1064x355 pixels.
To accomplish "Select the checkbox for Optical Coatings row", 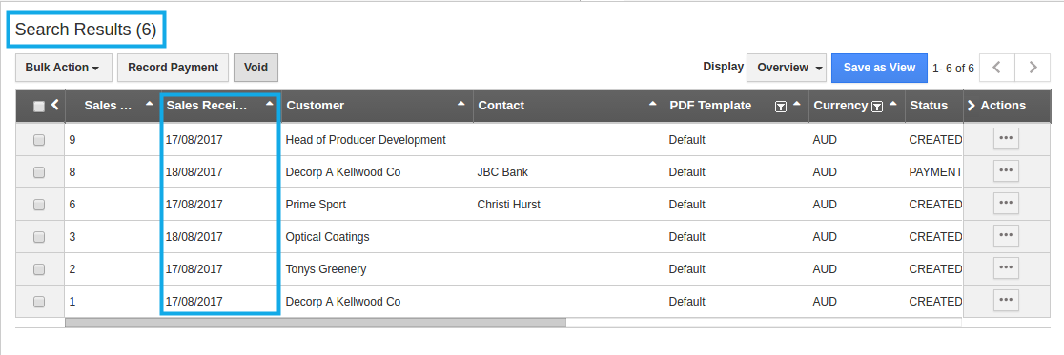I will pyautogui.click(x=39, y=237).
